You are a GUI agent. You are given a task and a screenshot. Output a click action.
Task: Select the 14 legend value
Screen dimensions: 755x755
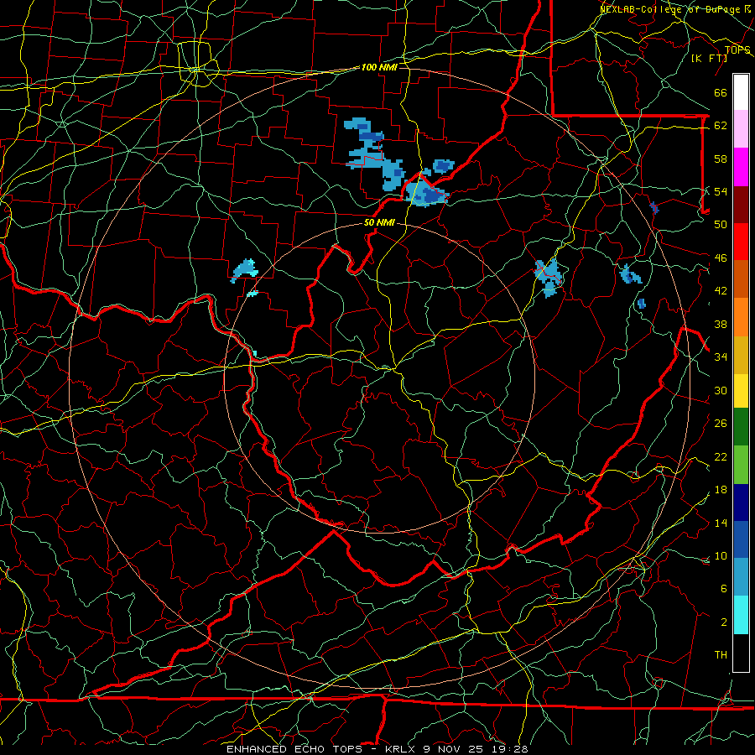click(721, 523)
